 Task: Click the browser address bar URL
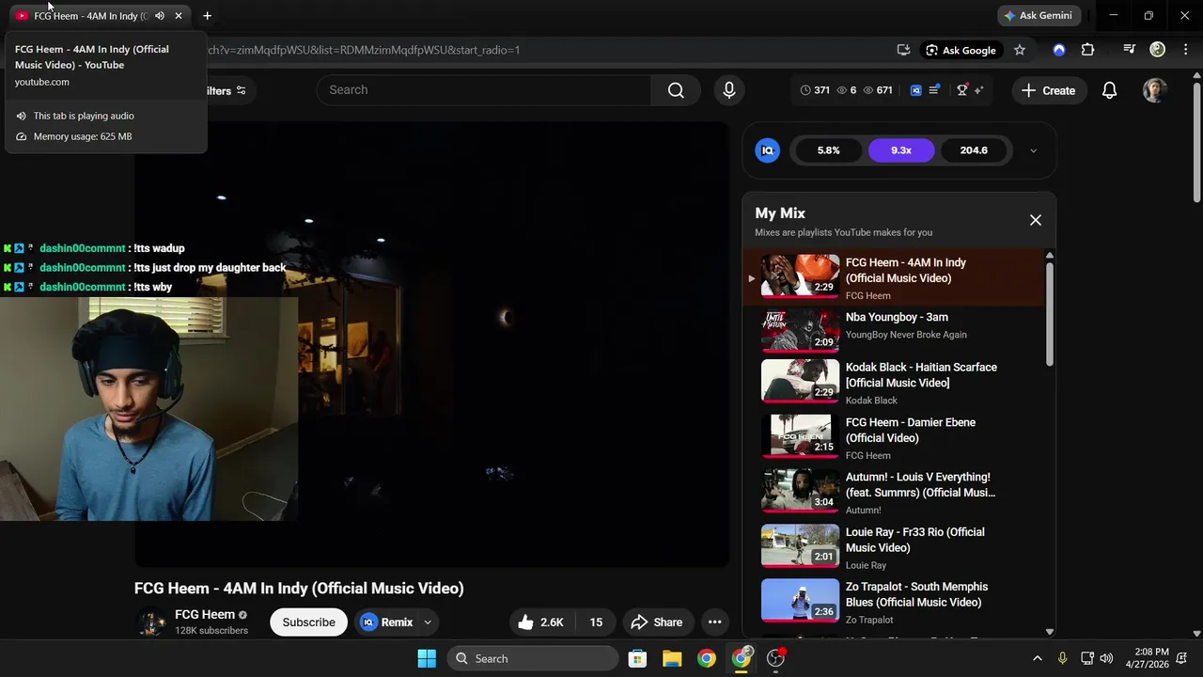362,50
